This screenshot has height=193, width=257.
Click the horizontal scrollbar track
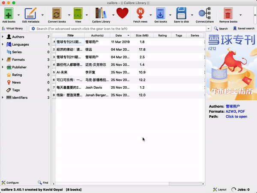click(x=112, y=184)
